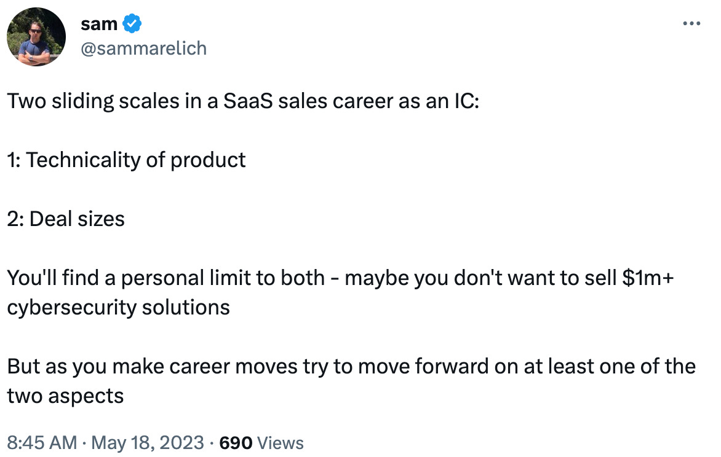Click the text "2: Deal sizes"

(x=66, y=219)
